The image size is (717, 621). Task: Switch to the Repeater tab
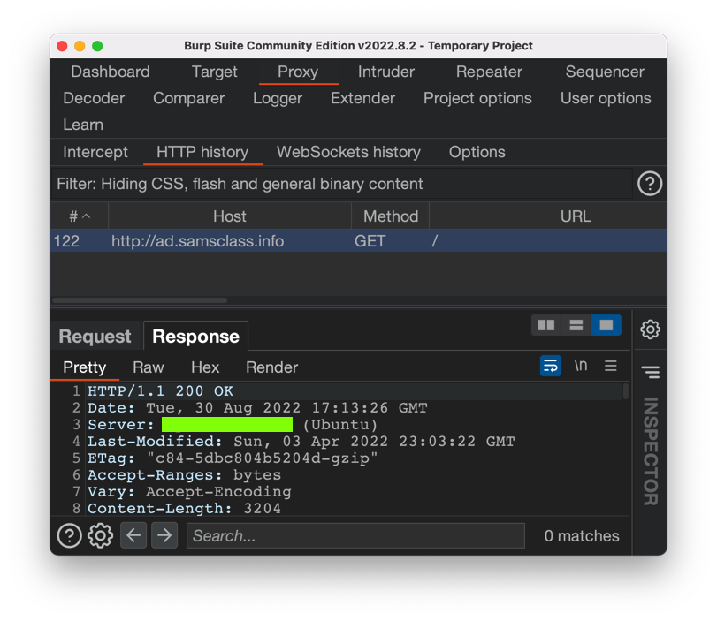point(489,72)
